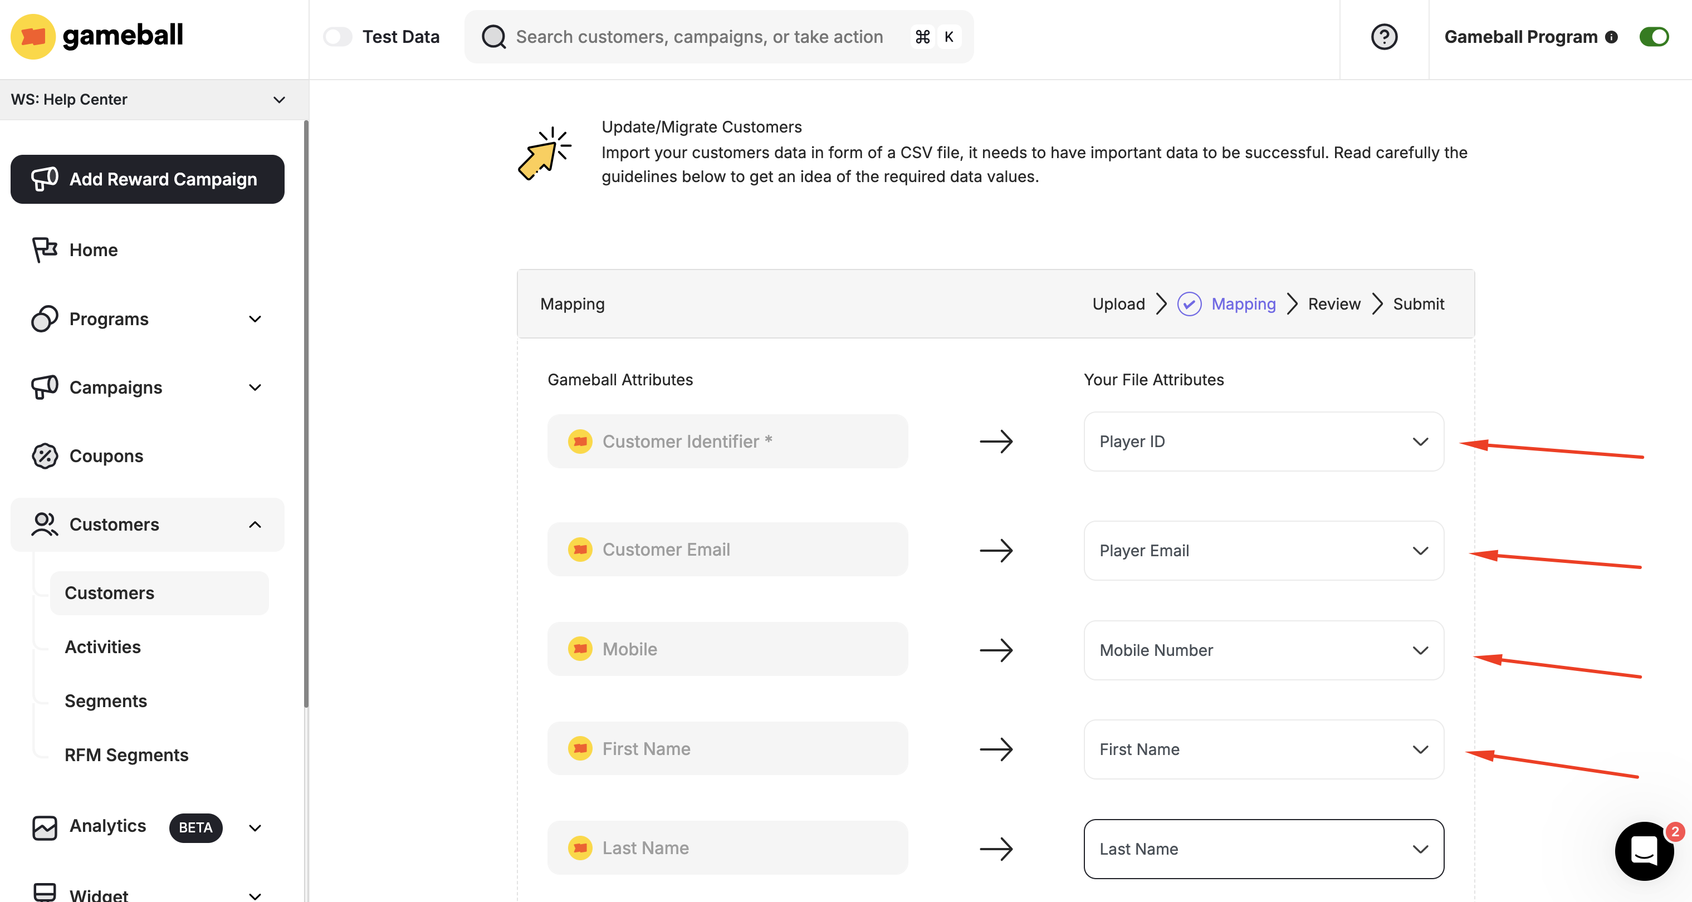Open the help question mark icon
This screenshot has width=1692, height=902.
point(1383,37)
